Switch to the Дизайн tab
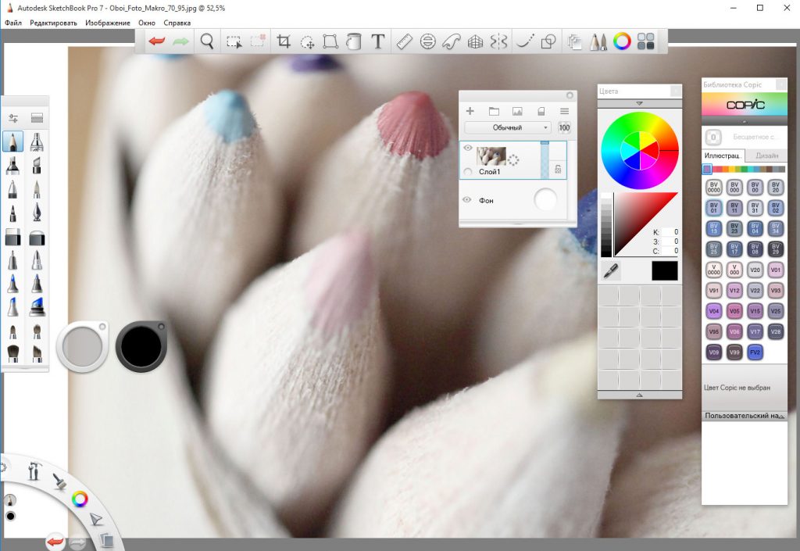The height and width of the screenshot is (551, 800). click(766, 156)
